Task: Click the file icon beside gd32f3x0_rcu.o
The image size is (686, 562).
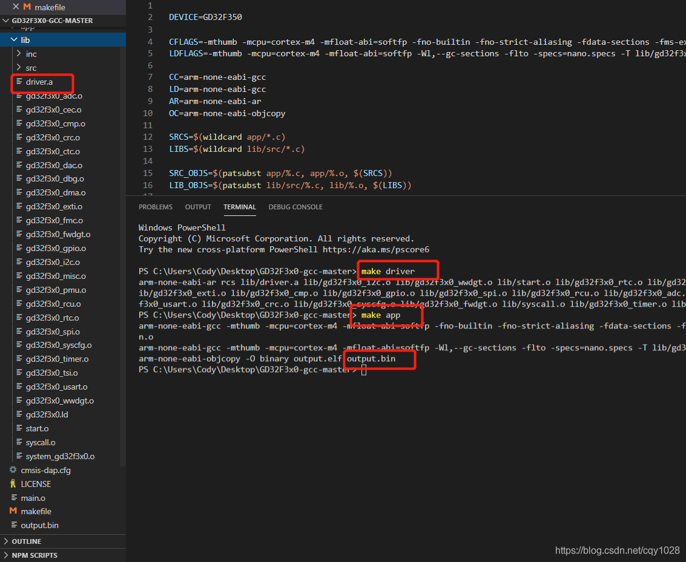Action: [x=19, y=304]
